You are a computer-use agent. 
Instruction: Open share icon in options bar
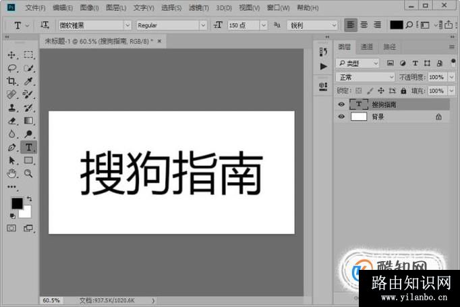click(x=449, y=25)
